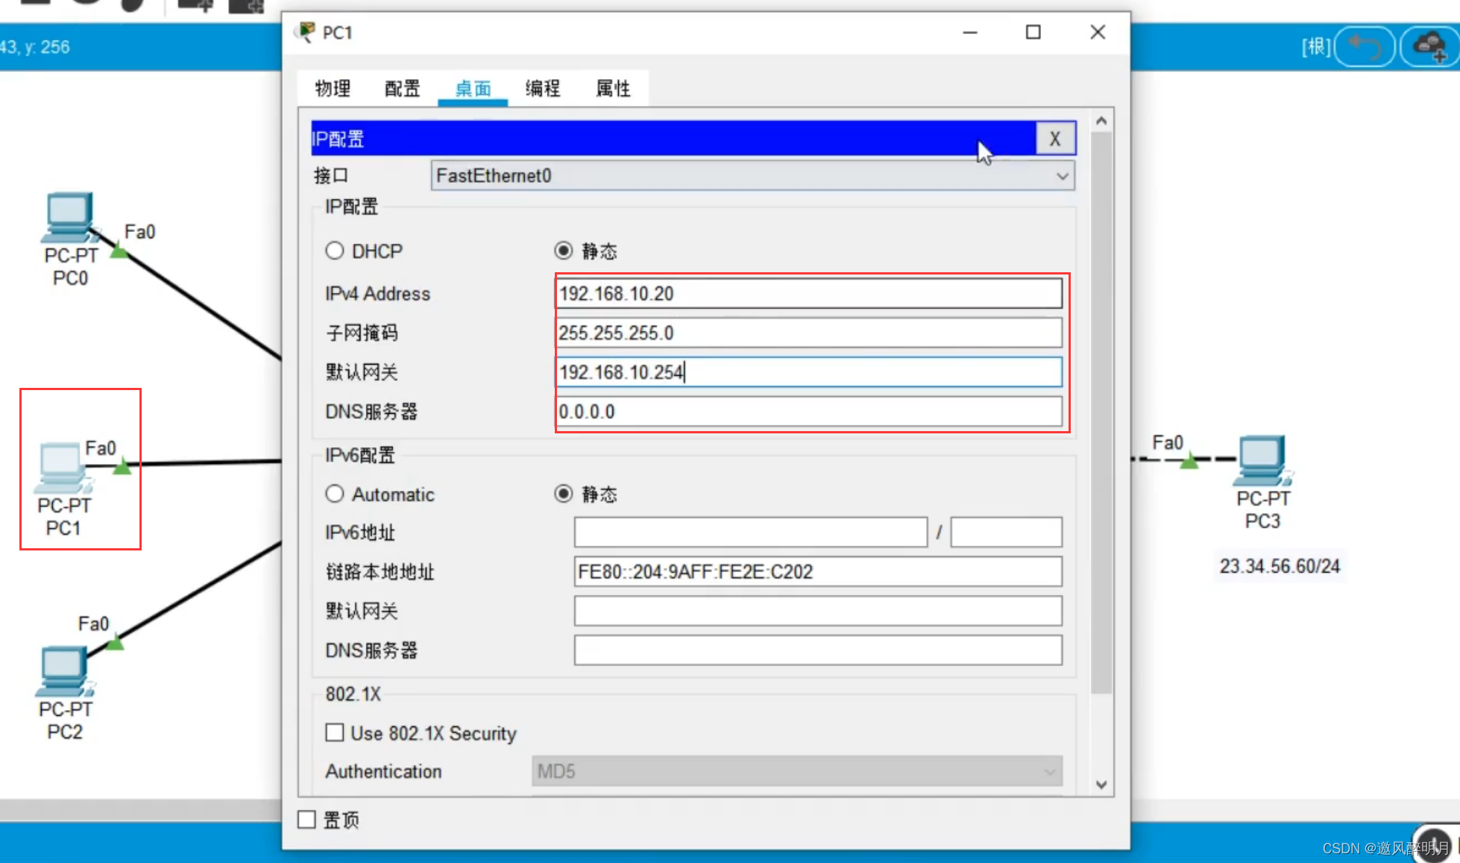Select the DHCP radio button
The height and width of the screenshot is (863, 1460).
click(335, 251)
